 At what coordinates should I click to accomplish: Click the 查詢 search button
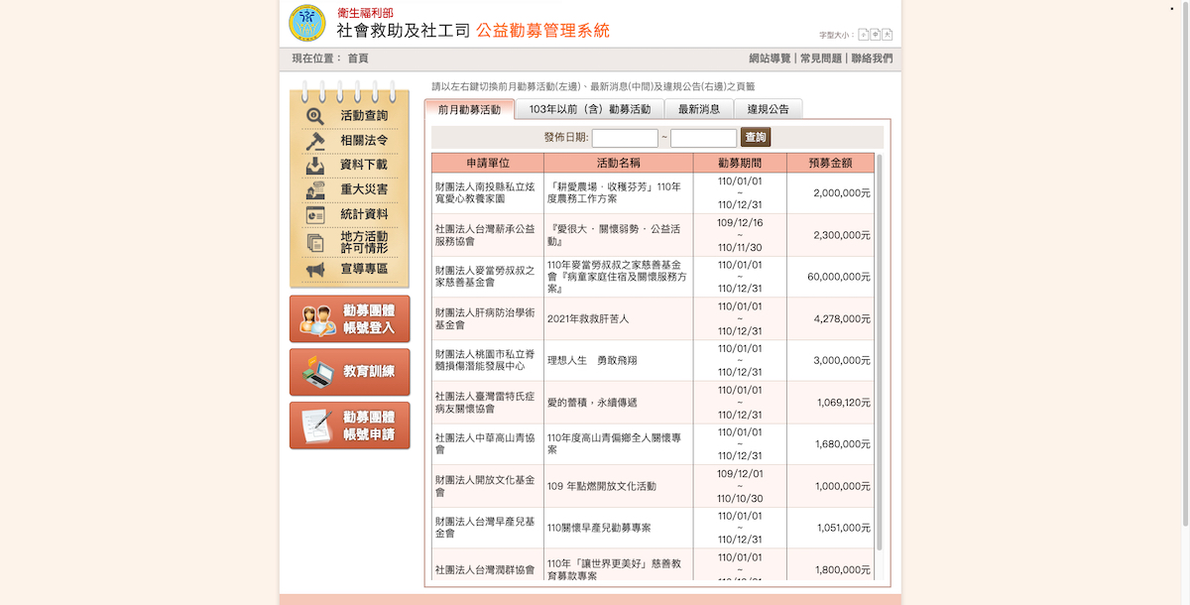(x=756, y=138)
